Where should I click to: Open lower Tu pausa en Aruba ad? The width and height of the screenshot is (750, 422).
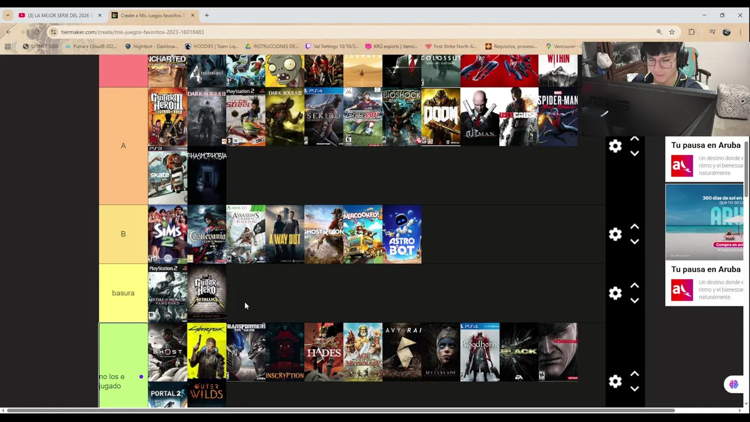point(705,284)
